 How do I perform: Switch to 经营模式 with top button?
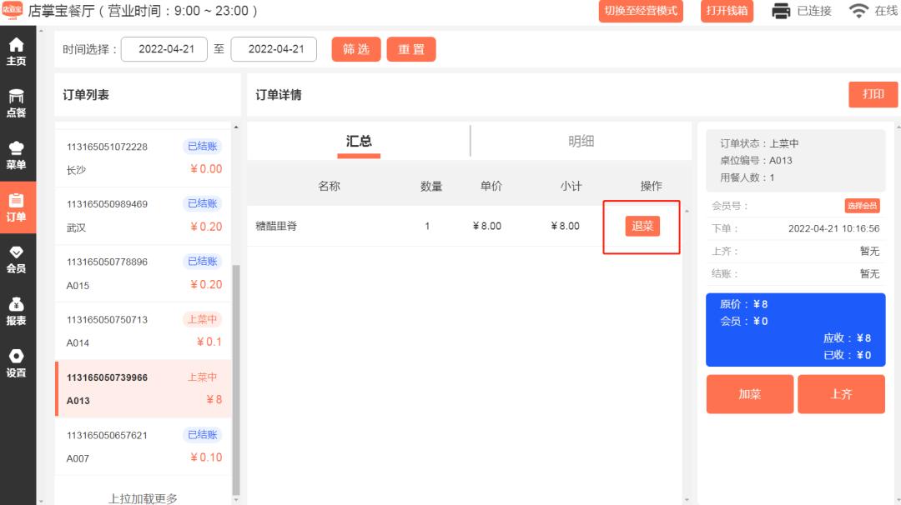tap(641, 11)
